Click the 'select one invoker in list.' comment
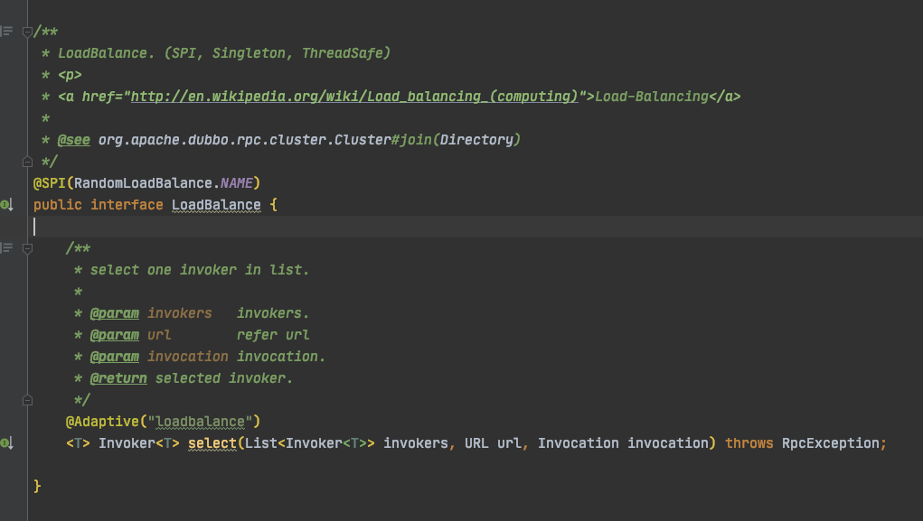 pos(200,270)
